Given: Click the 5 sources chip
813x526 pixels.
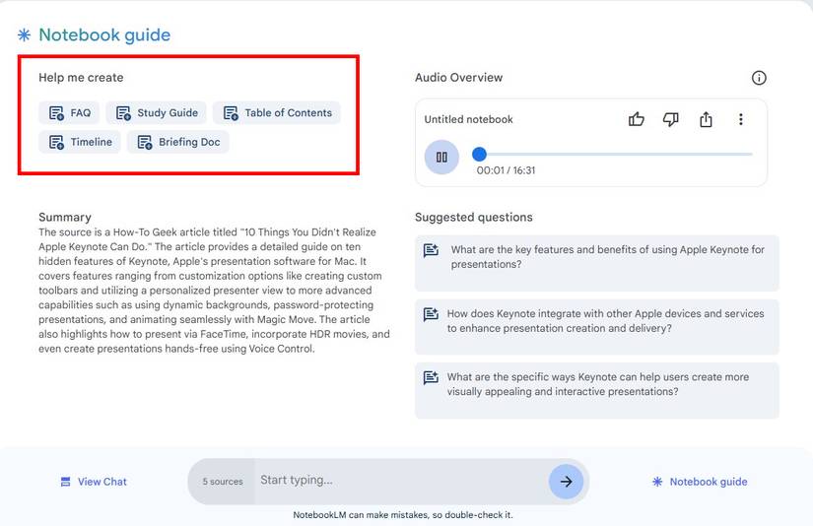Looking at the screenshot, I should (x=223, y=482).
